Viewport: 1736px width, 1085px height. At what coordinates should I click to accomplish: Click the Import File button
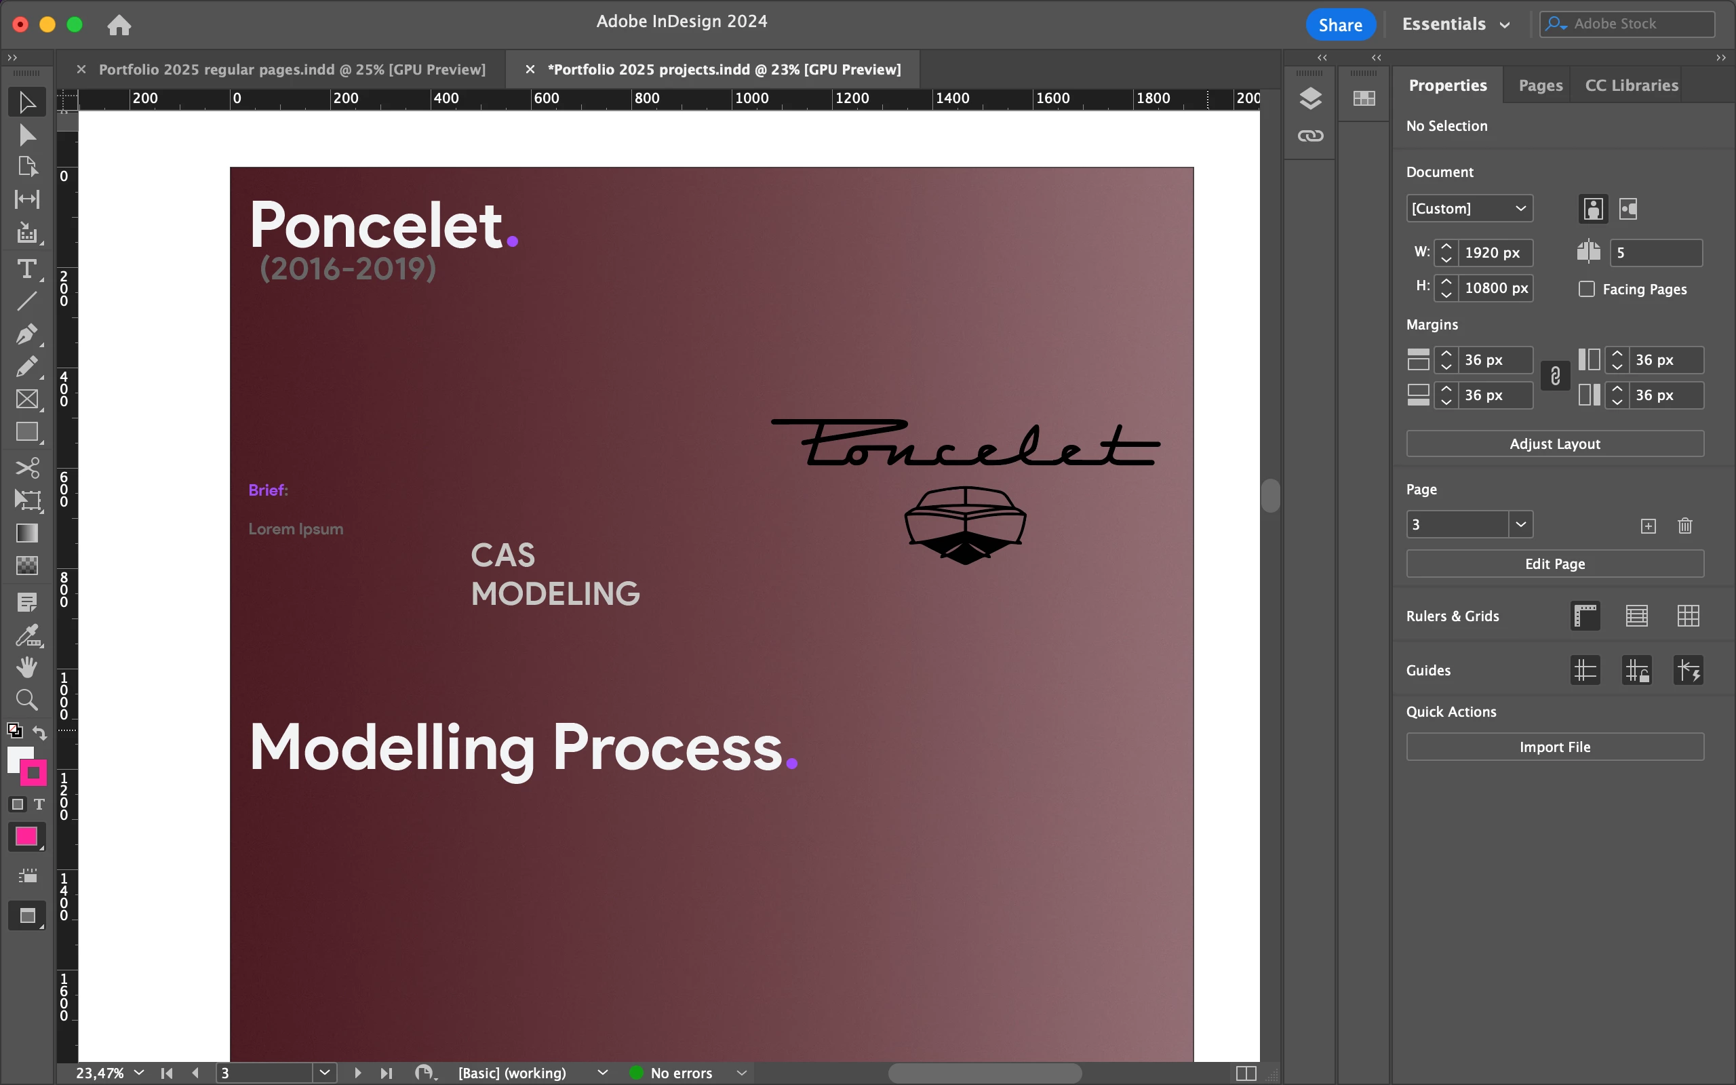1554,747
